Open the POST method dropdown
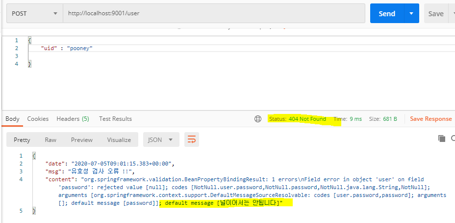The image size is (455, 223). click(x=34, y=13)
